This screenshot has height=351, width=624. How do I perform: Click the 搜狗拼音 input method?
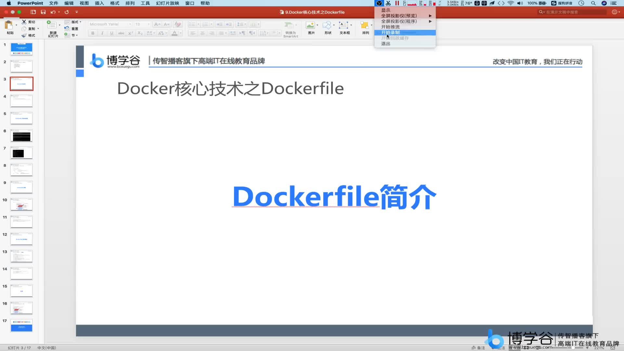tap(562, 3)
